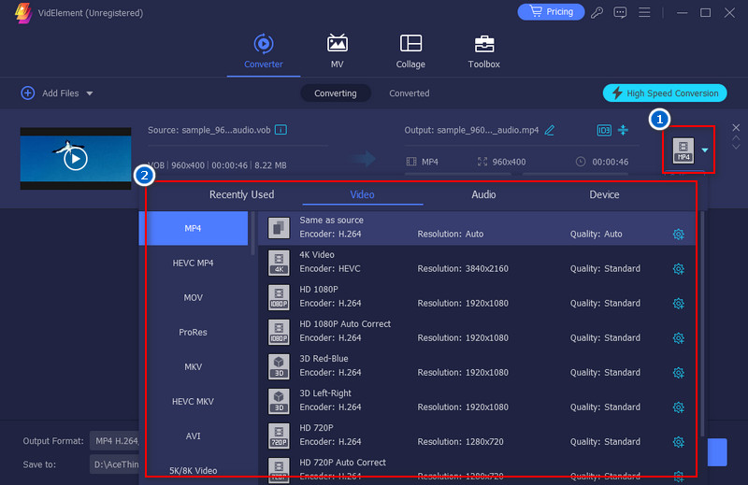
Task: Click the 3D Left-Right cube icon
Action: click(279, 401)
